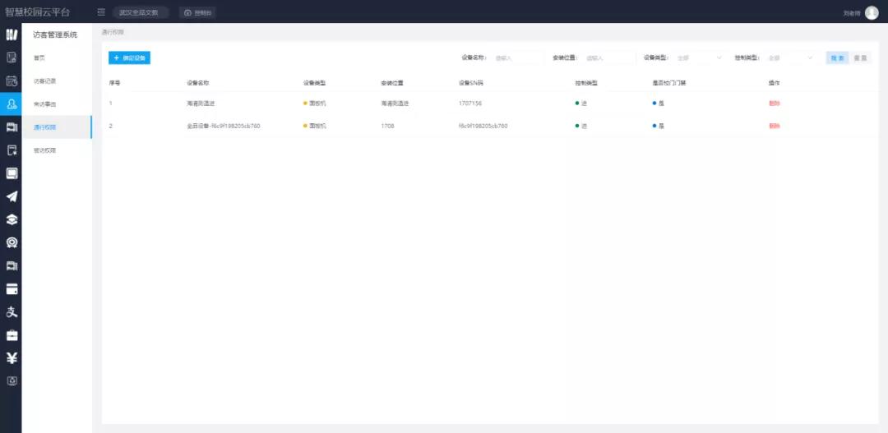Click the username next to the avatar
Image resolution: width=888 pixels, height=433 pixels.
click(x=851, y=13)
